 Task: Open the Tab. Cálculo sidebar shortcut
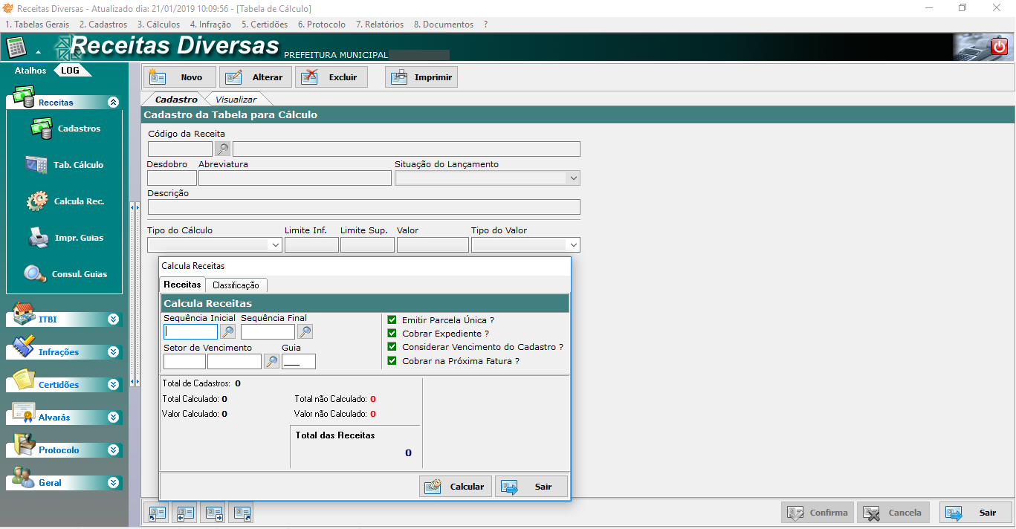tap(65, 165)
